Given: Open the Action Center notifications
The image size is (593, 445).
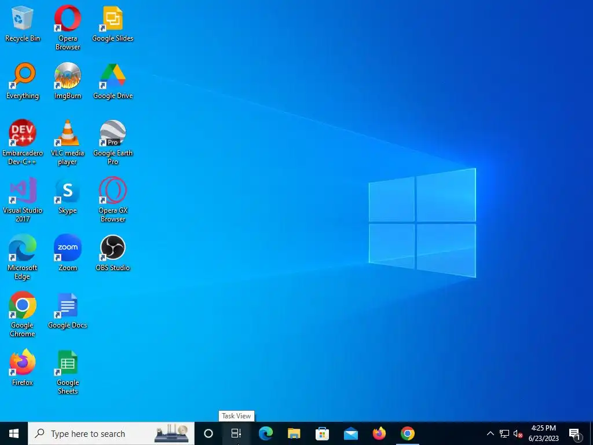Looking at the screenshot, I should pos(575,433).
